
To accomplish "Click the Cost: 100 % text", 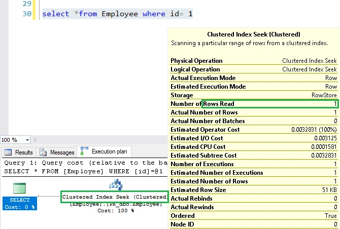I will [116, 210].
